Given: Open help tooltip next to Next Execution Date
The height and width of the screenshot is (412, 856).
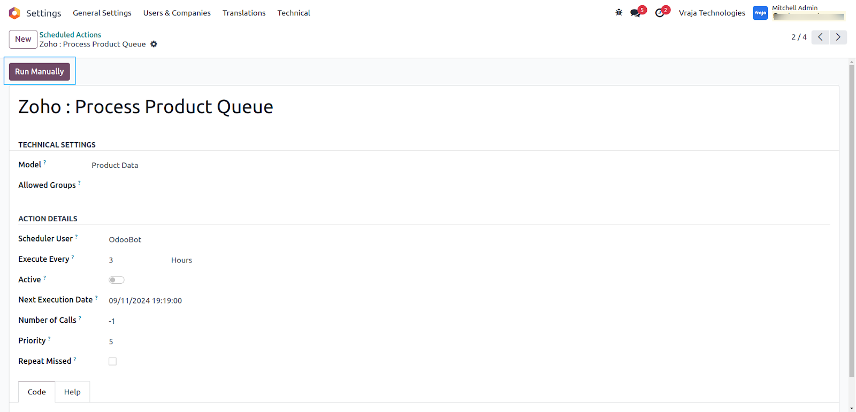Looking at the screenshot, I should (x=96, y=297).
